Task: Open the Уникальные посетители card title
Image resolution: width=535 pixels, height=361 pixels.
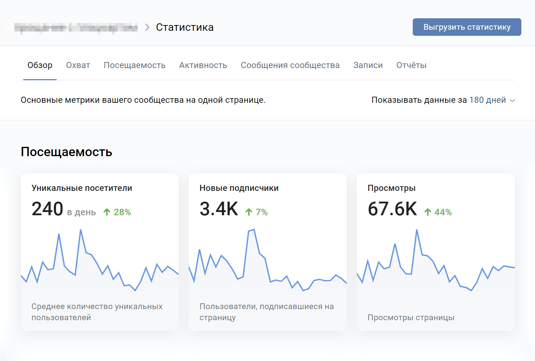Action: [x=82, y=188]
